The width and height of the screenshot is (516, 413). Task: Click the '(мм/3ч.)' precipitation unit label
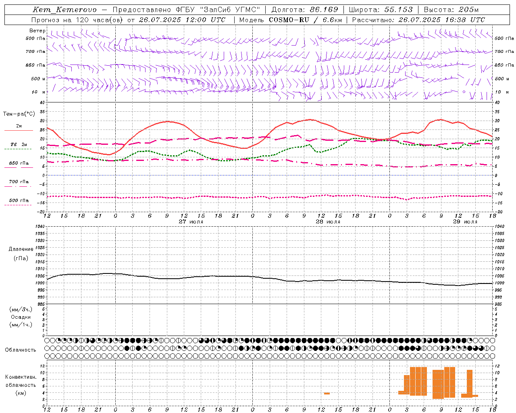21,309
